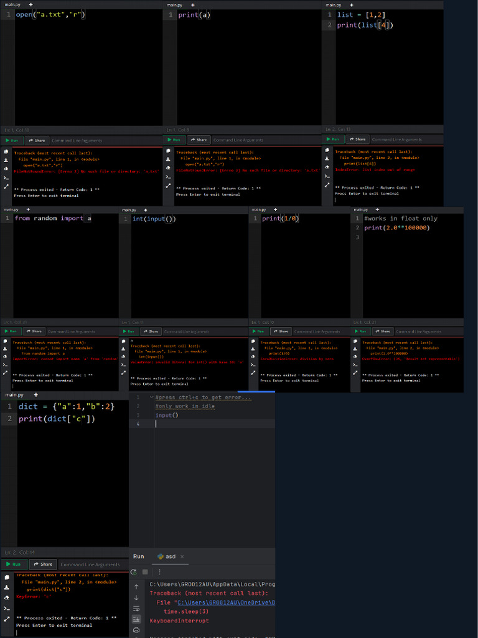Add a new tab in the print(a) editor
478x638 pixels.
click(193, 5)
